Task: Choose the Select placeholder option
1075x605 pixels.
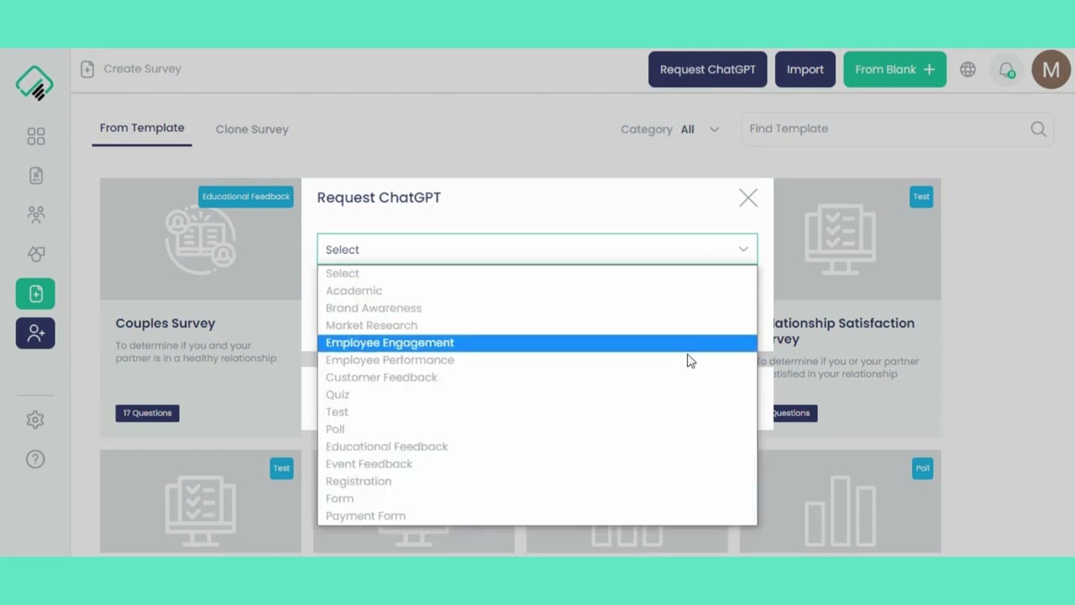Action: [537, 273]
